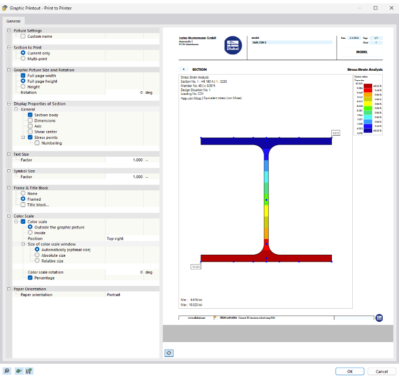Screen dimensions: 399x381
Task: Click the round Dlubal icon in page footer
Action: click(x=379, y=318)
